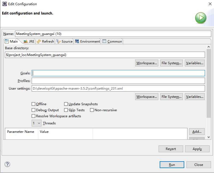Open help via question mark icon

pyautogui.click(x=7, y=164)
